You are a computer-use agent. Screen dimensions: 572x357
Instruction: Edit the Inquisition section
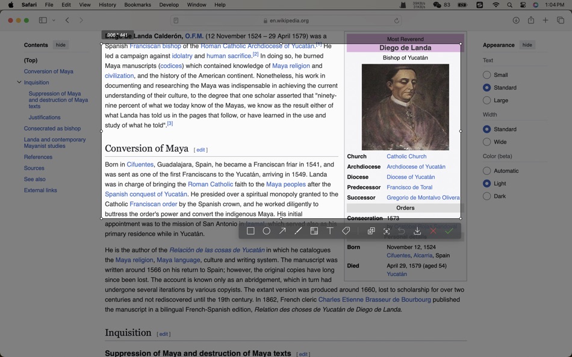tap(163, 334)
